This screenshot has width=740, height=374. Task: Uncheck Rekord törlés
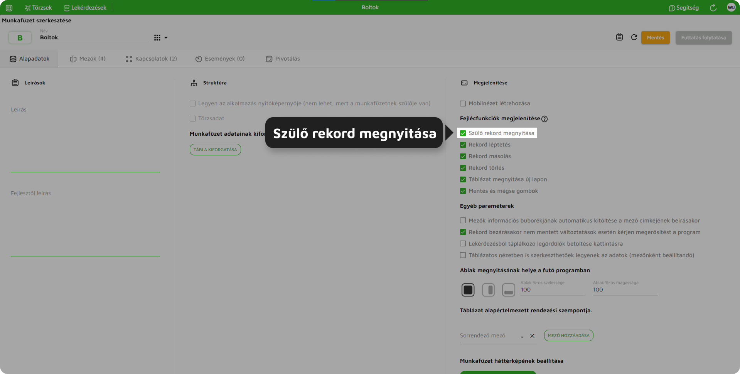[x=463, y=168]
